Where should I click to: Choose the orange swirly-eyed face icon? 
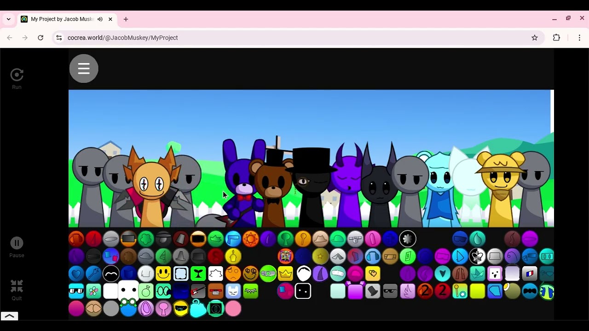click(x=250, y=274)
